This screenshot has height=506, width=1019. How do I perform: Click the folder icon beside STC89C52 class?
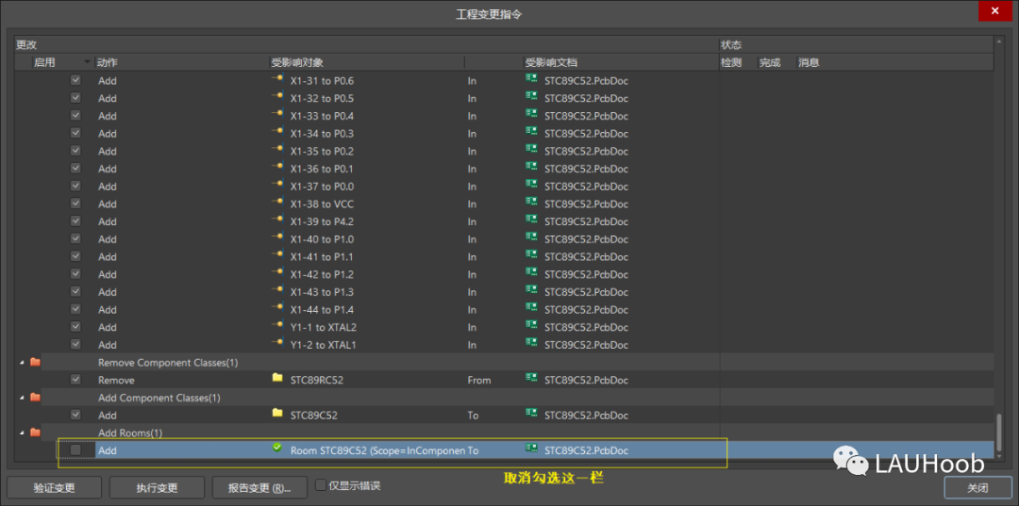tap(277, 414)
